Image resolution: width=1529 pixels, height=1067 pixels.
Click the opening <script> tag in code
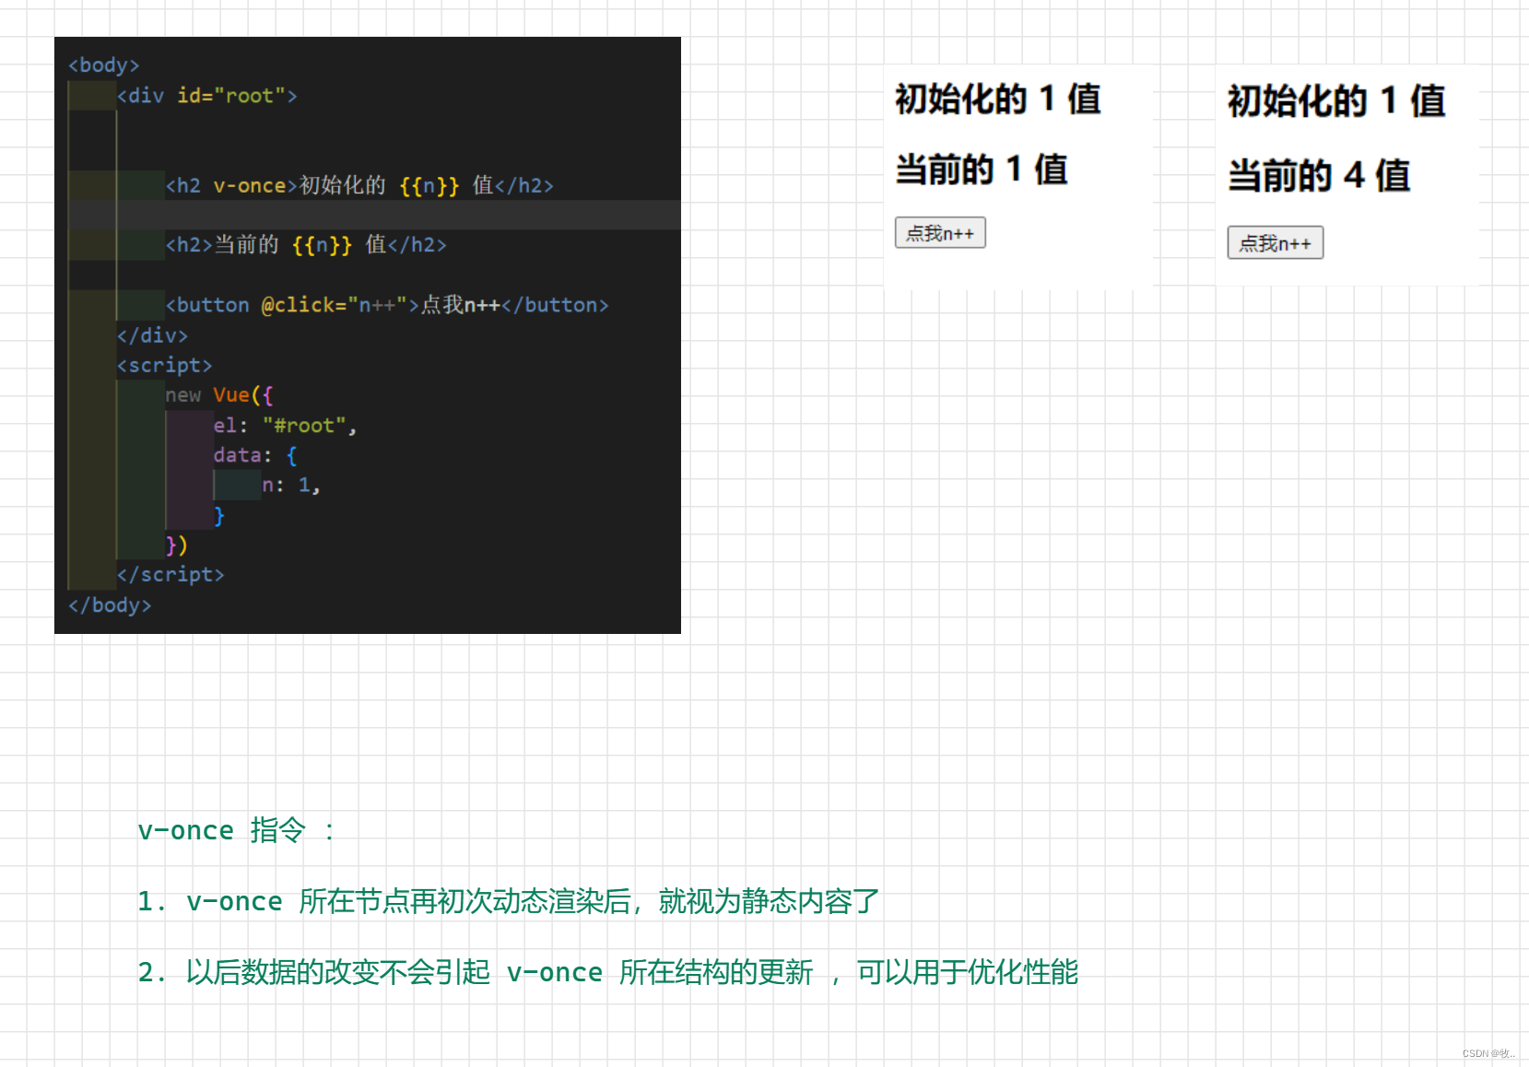tap(164, 365)
